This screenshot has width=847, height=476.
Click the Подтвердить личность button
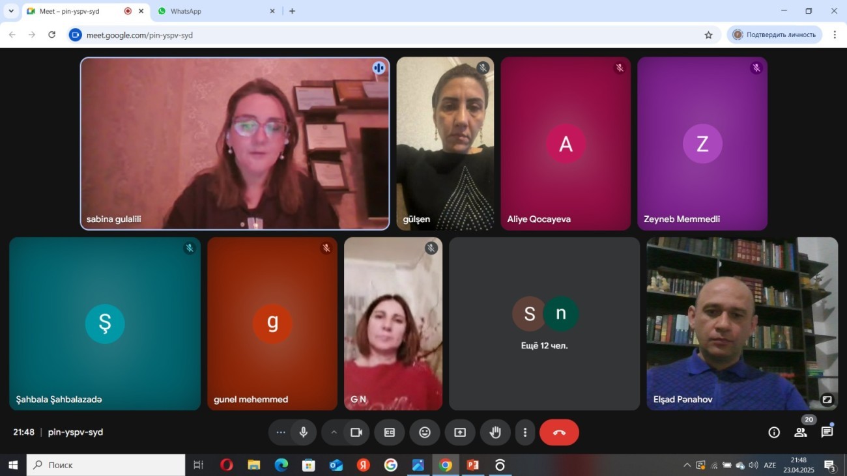point(775,35)
